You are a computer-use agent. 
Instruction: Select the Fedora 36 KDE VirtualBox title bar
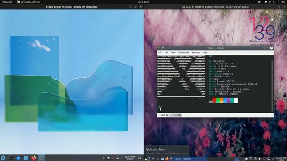tap(72, 7)
